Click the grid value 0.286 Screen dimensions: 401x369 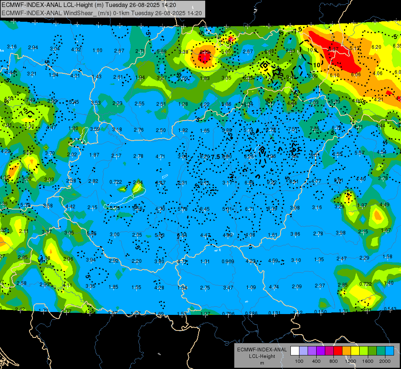[x=251, y=313]
